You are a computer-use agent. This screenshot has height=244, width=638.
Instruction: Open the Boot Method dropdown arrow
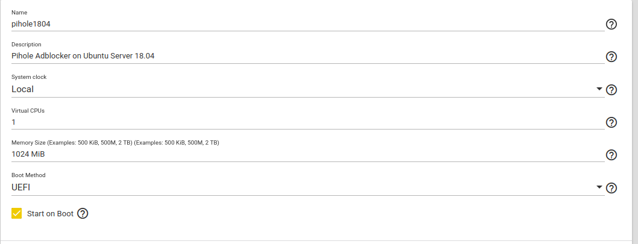(599, 187)
